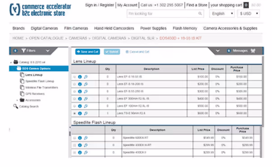
Task: Click the Catalog Search magnifier icon
Action: [x=16, y=106]
